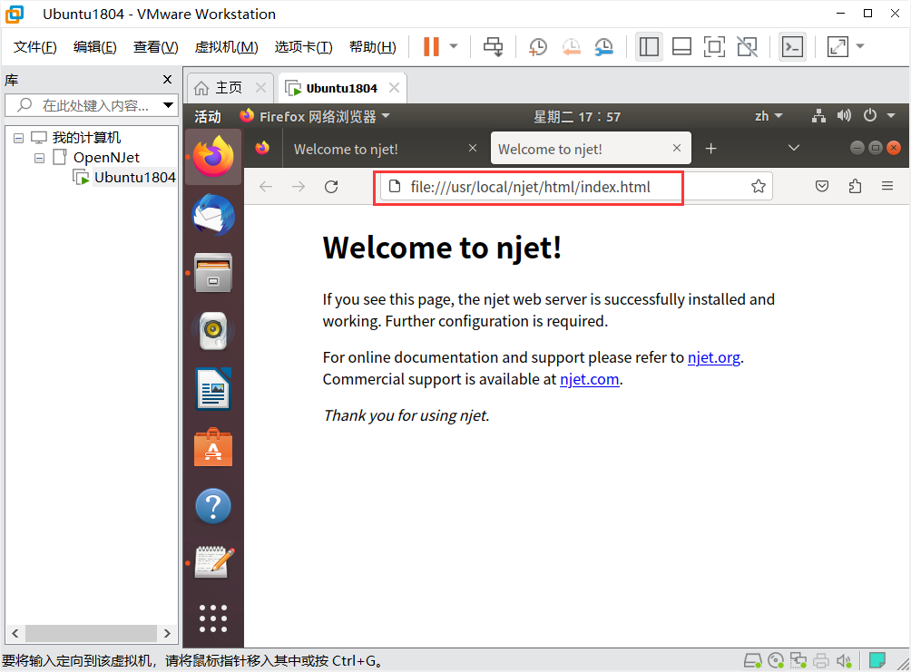
Task: Launch Firefox from the Ubuntu dock
Action: 213,156
